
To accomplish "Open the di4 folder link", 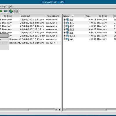I will coord(71,20).
